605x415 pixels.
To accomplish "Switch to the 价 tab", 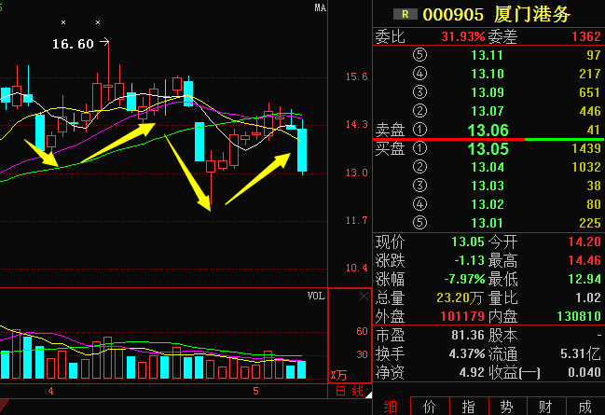I will (430, 406).
